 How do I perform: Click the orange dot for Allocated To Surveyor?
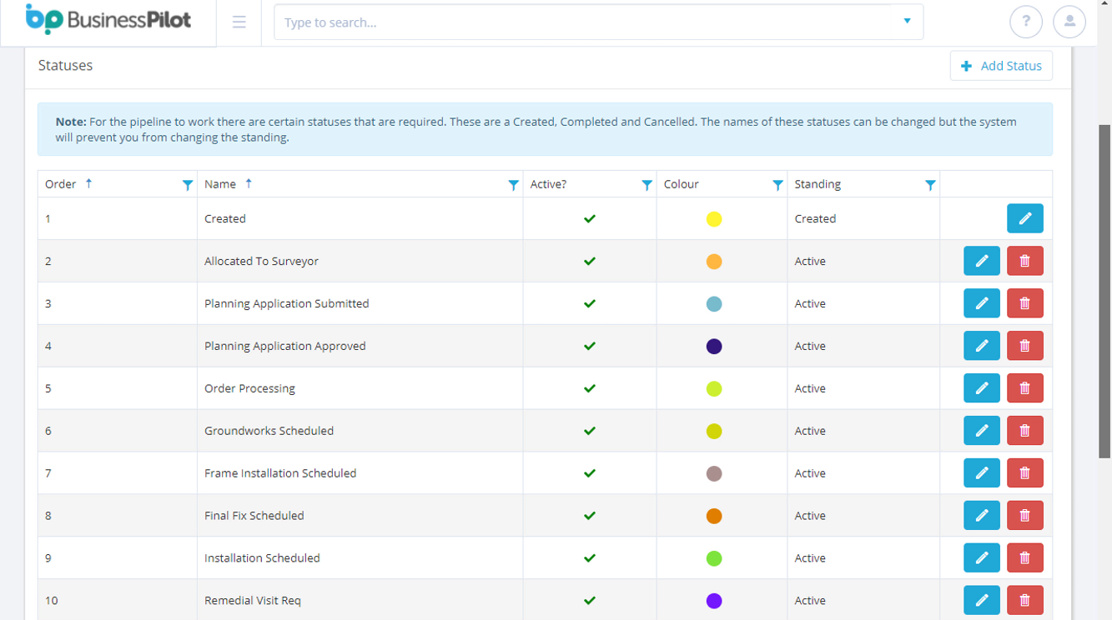(x=714, y=262)
